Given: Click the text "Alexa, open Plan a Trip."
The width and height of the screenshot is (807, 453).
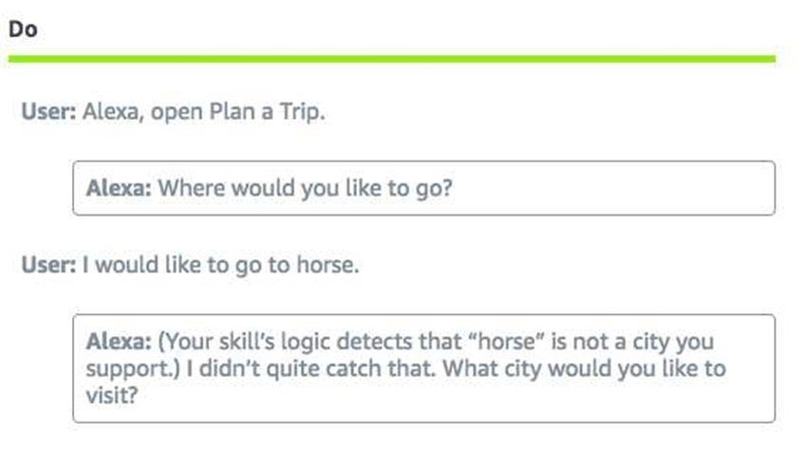Looking at the screenshot, I should (204, 111).
